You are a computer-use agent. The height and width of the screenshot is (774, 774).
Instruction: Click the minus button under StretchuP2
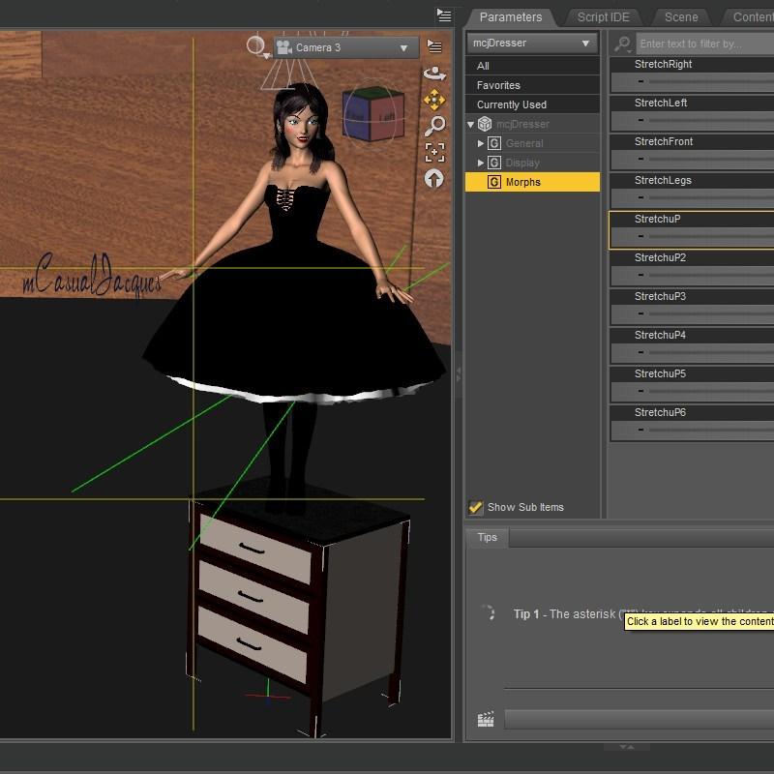(x=640, y=275)
